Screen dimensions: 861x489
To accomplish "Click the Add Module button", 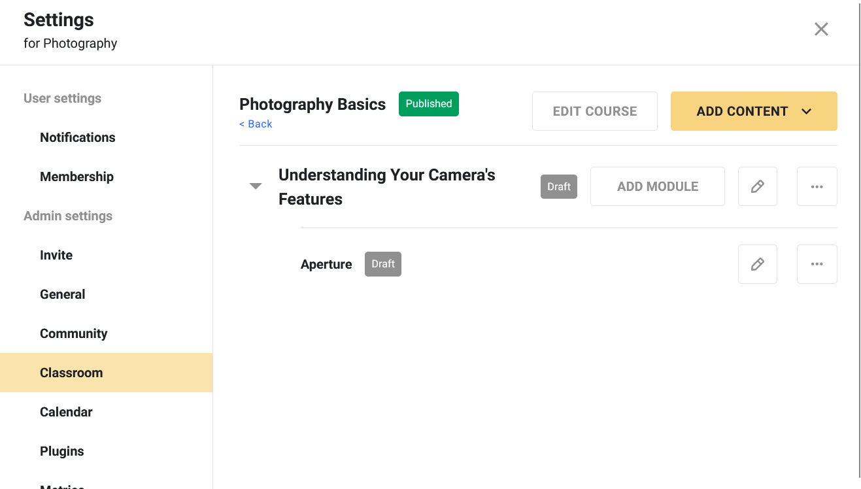I will (657, 186).
